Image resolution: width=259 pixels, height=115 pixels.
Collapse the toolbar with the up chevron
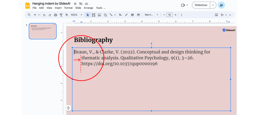[230, 15]
